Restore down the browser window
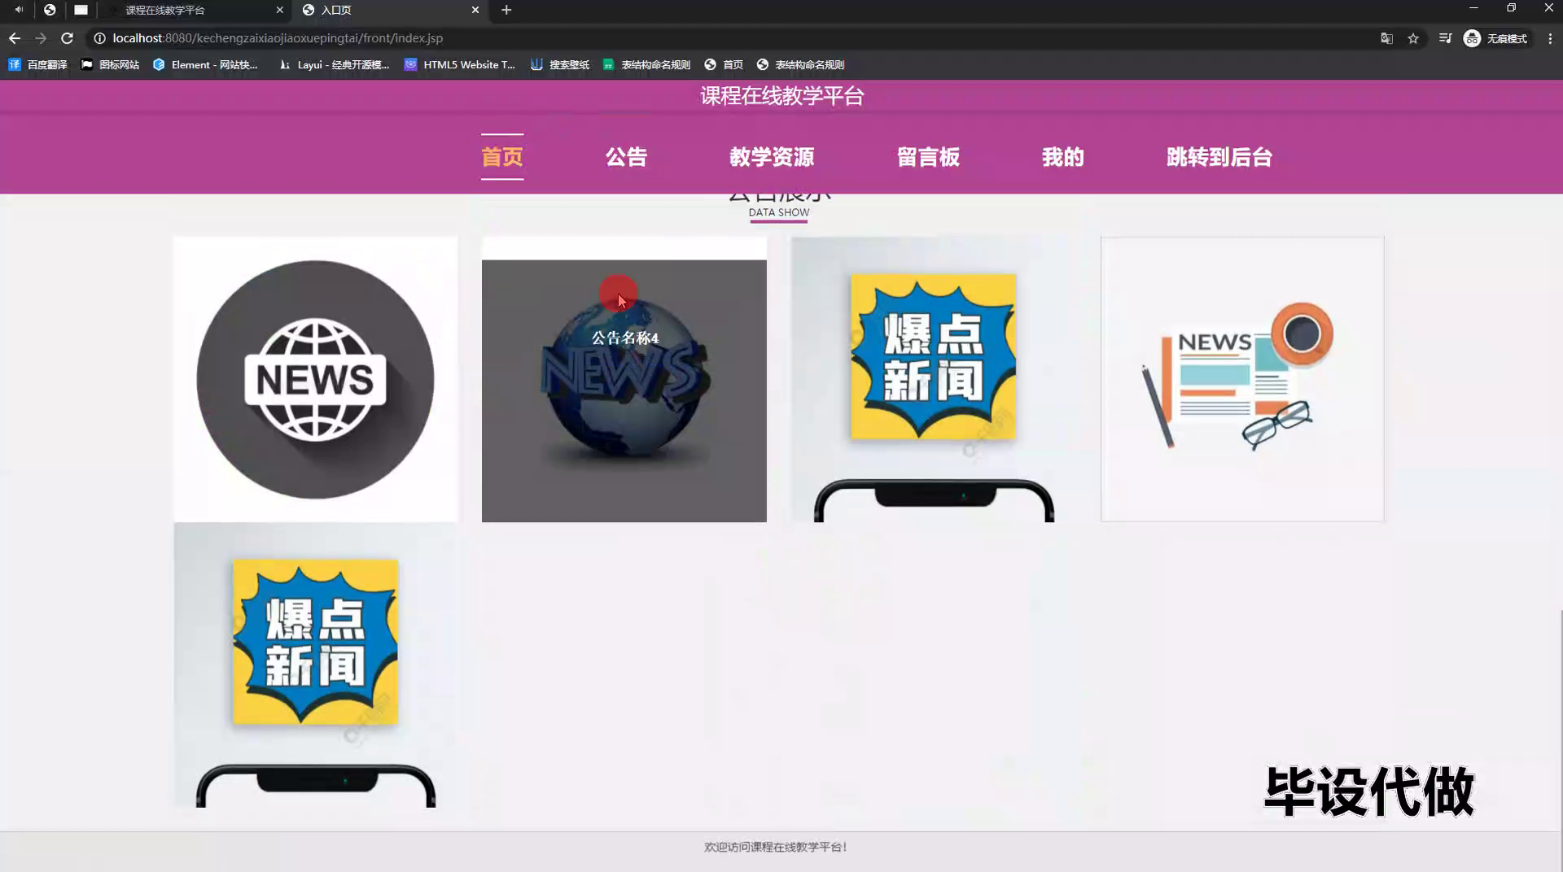The height and width of the screenshot is (872, 1563). 1511,8
